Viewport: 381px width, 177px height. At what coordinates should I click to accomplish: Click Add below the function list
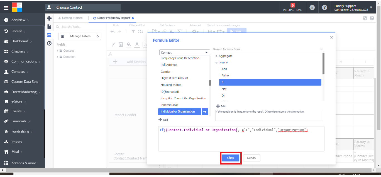tap(221, 106)
